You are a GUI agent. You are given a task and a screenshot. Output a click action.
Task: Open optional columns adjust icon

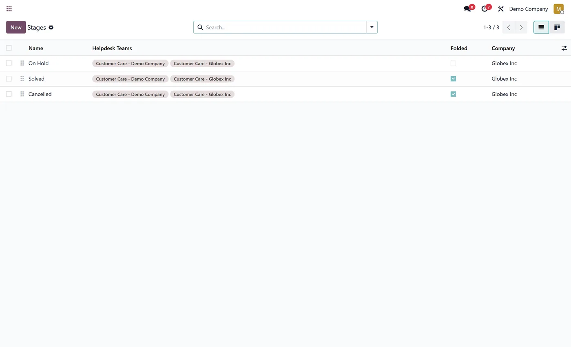pos(564,48)
